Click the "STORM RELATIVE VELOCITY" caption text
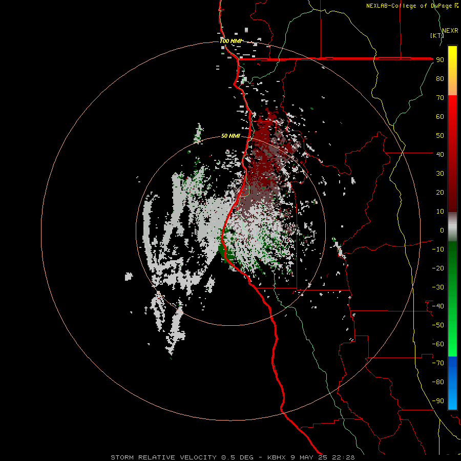This screenshot has height=461, width=461. coord(163,457)
